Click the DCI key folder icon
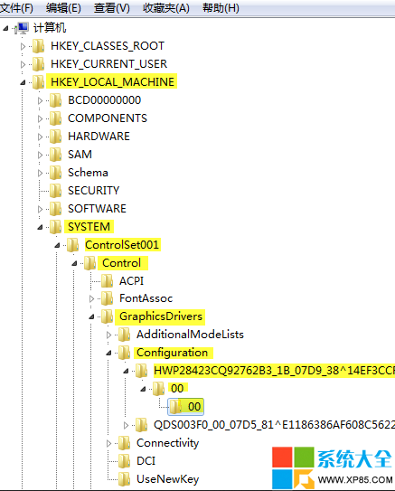 124,461
